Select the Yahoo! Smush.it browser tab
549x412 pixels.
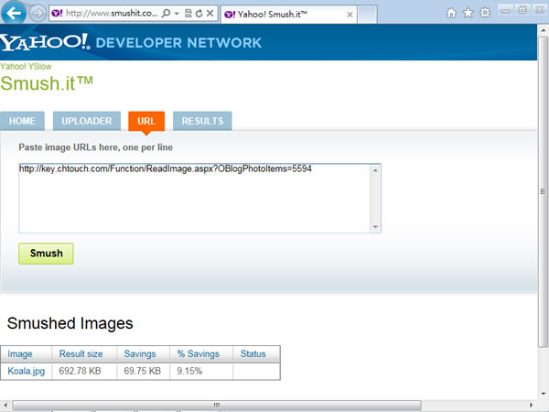pos(289,15)
